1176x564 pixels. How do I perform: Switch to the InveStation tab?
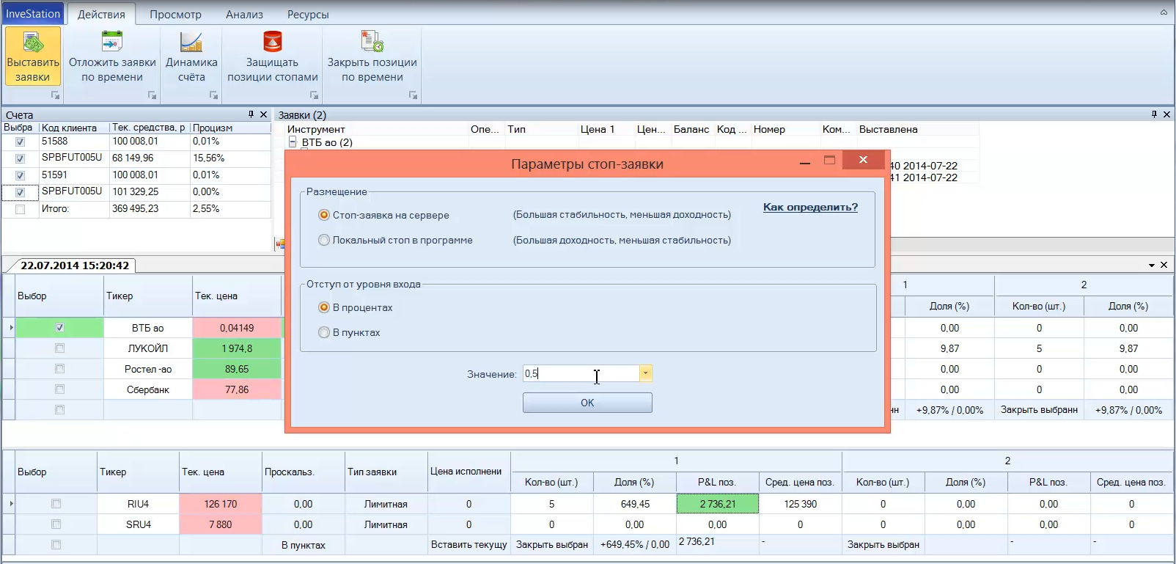33,14
